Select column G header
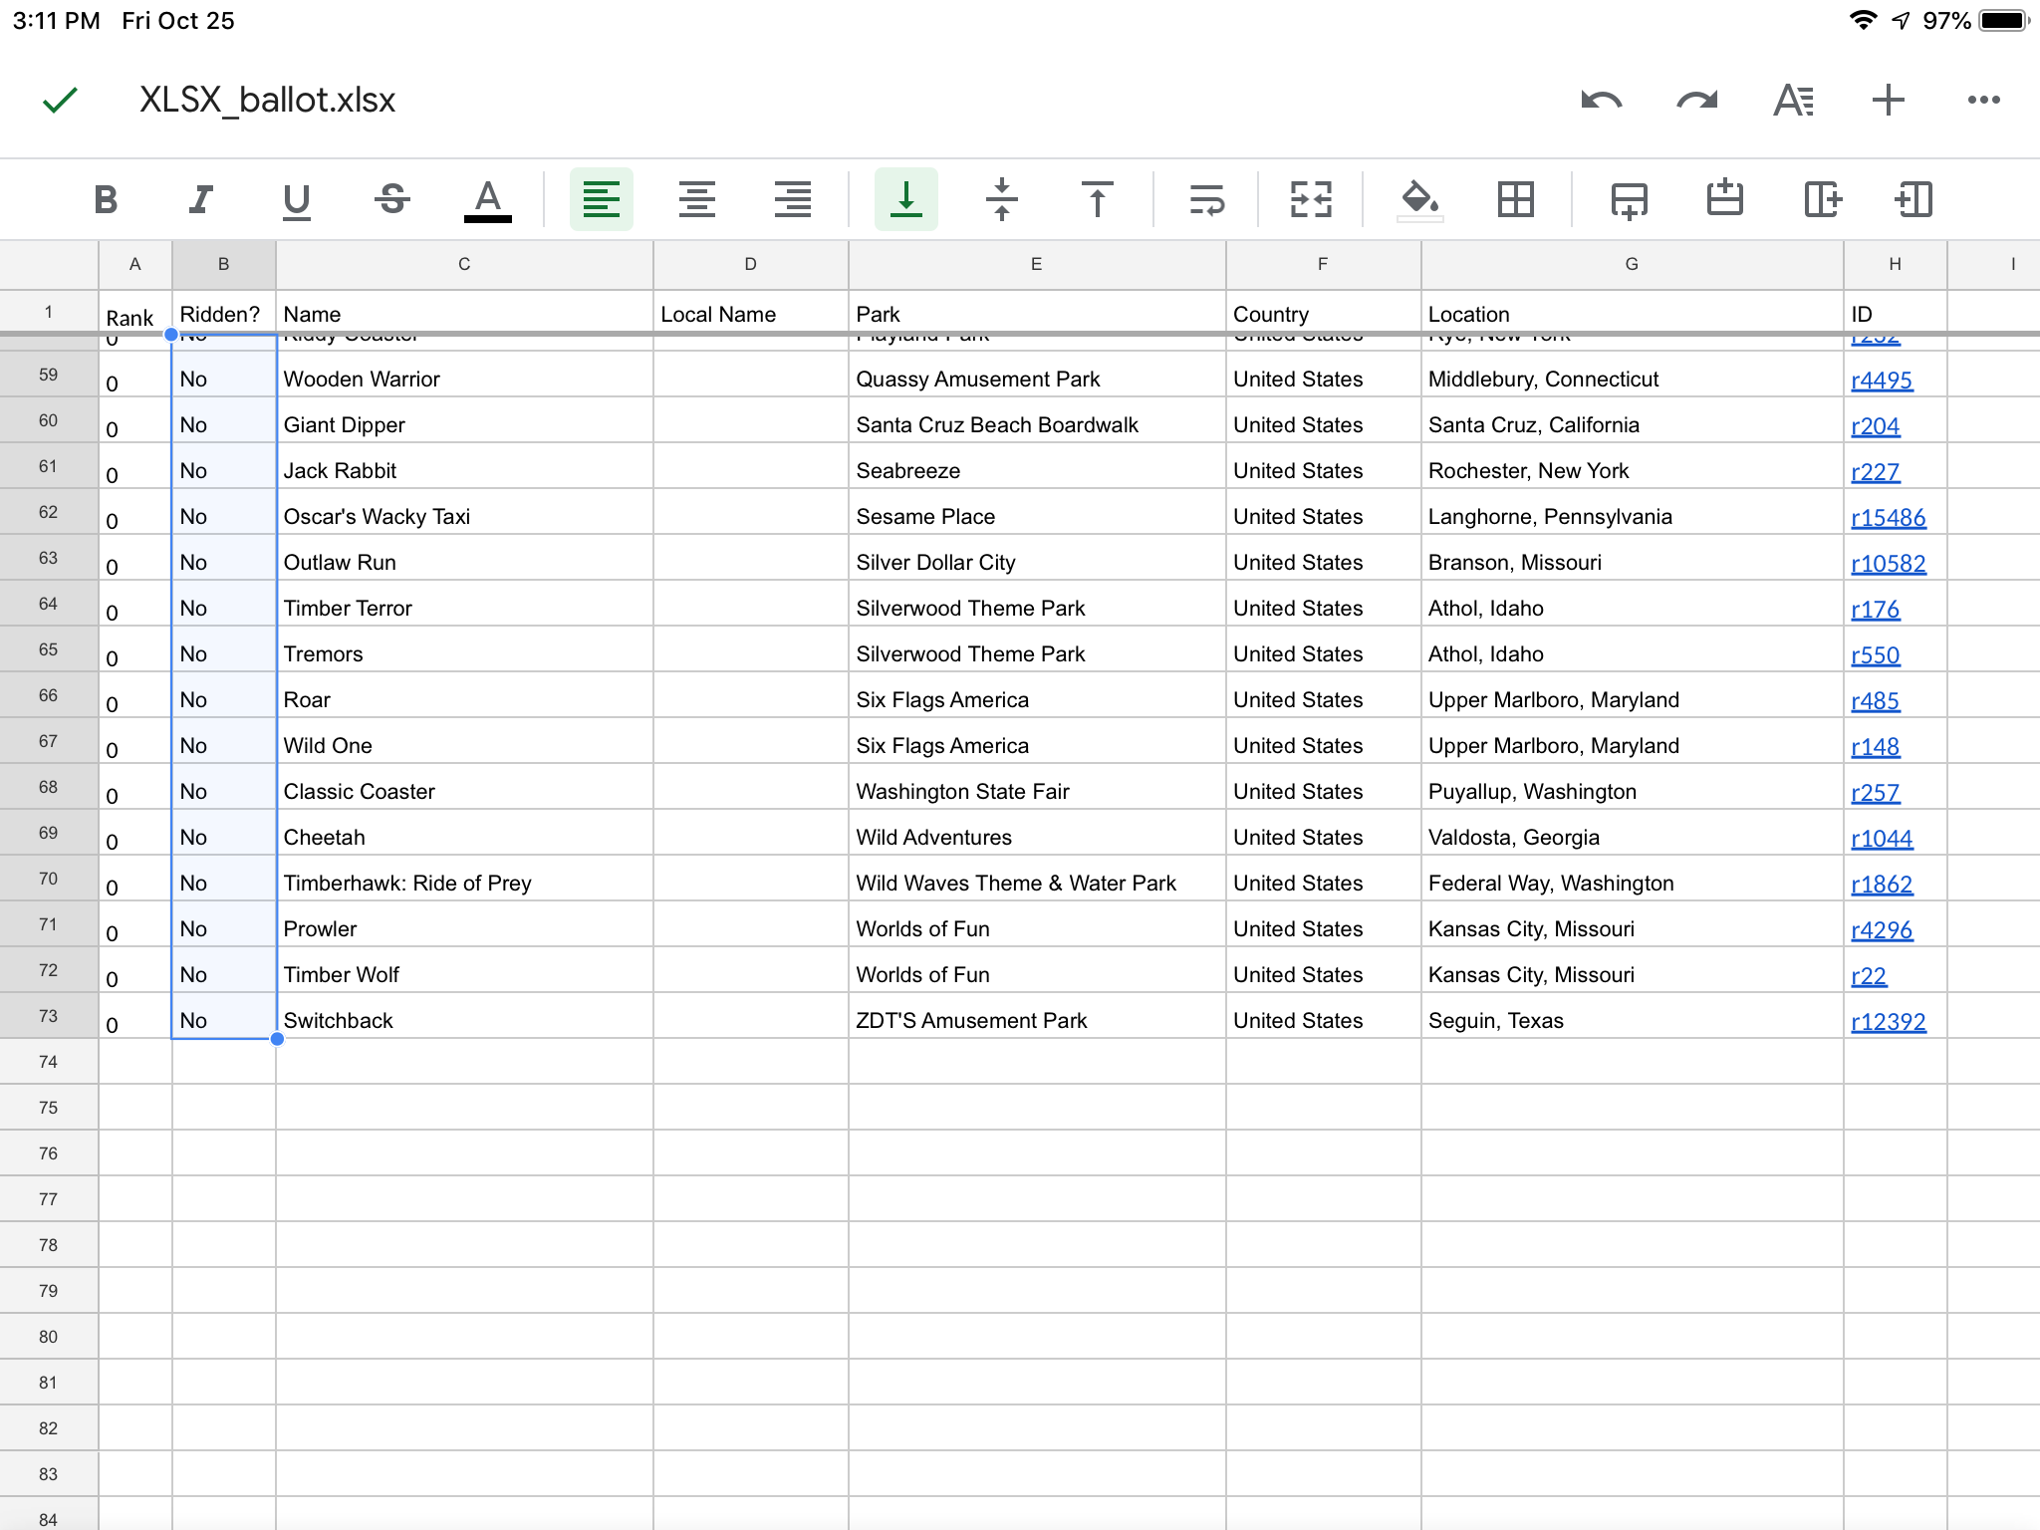Image resolution: width=2040 pixels, height=1530 pixels. tap(1632, 265)
